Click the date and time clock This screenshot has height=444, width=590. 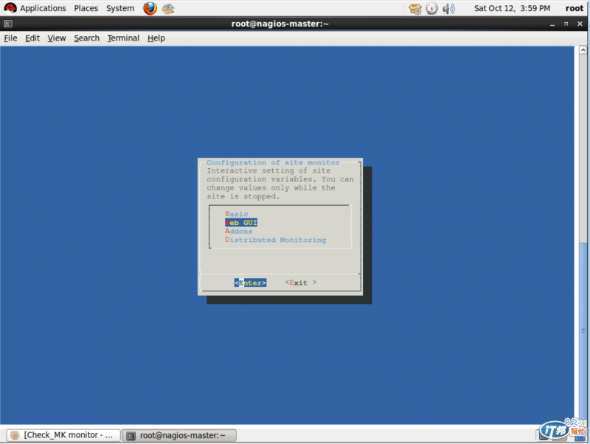[512, 8]
